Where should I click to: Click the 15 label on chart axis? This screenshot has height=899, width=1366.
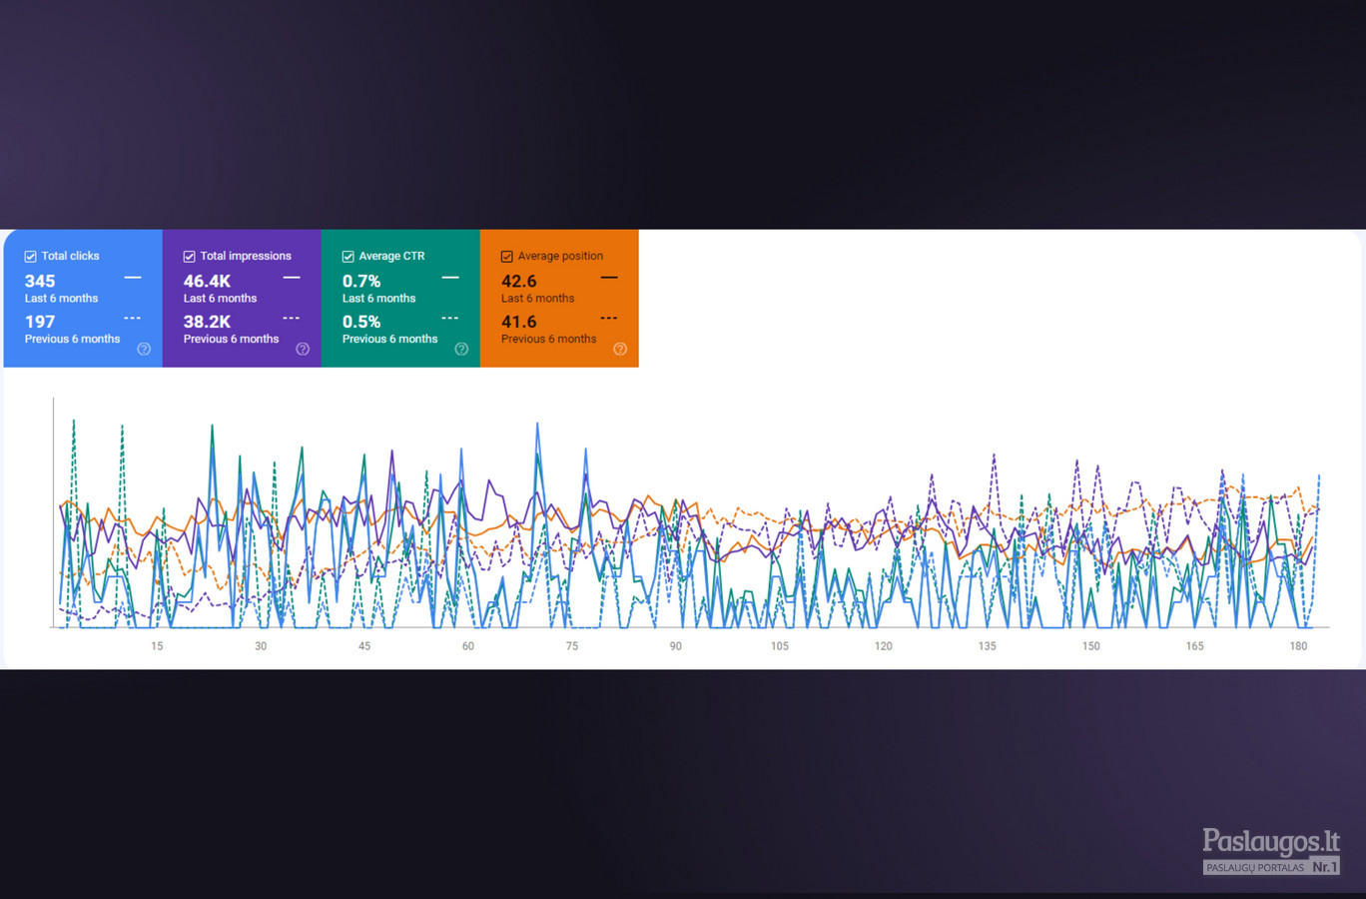click(x=157, y=646)
